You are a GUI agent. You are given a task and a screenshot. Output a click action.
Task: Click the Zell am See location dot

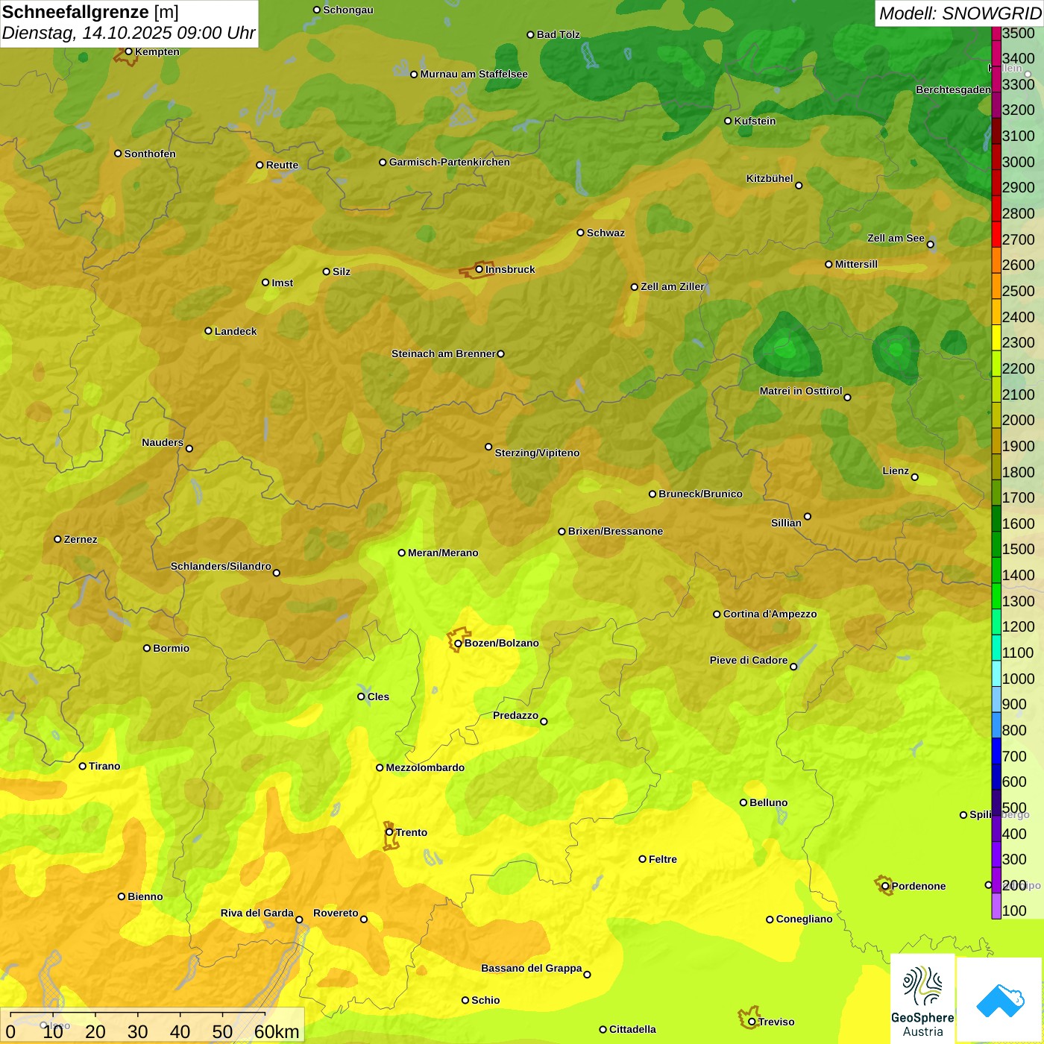pos(930,244)
